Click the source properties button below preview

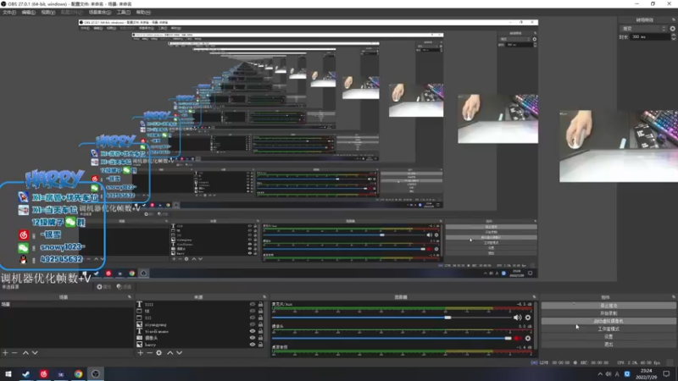(103, 287)
